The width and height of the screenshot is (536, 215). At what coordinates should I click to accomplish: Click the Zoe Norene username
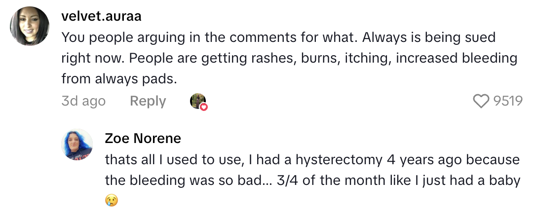[143, 139]
